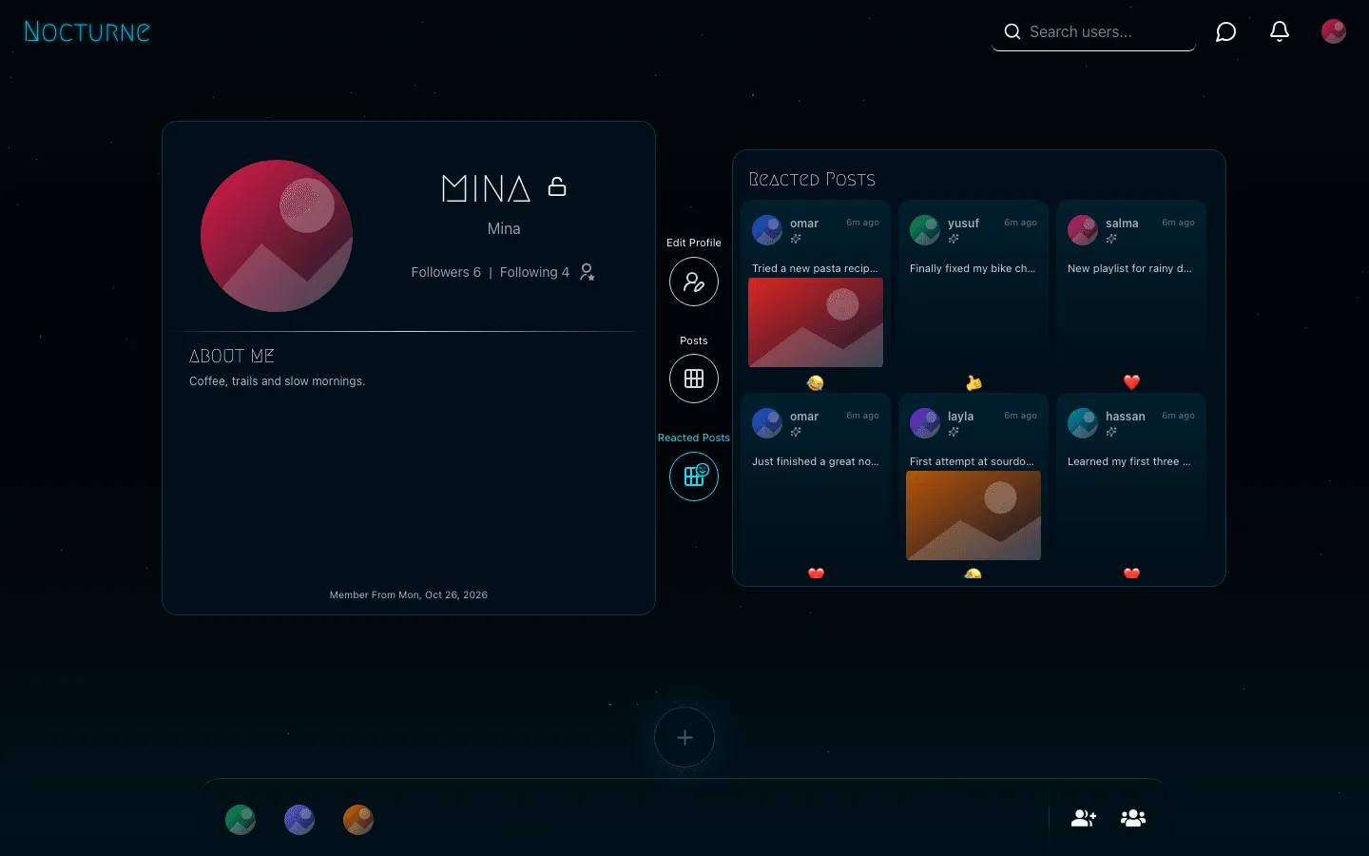The height and width of the screenshot is (856, 1369).
Task: Click the thumbs-up reaction on yusuf's post
Action: coord(973,382)
